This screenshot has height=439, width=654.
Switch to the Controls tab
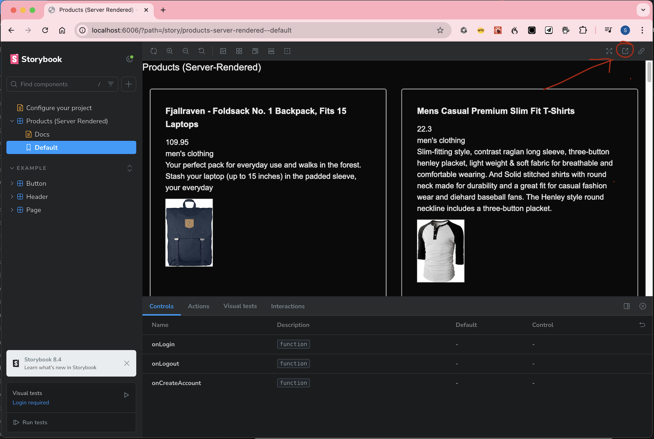pos(161,306)
